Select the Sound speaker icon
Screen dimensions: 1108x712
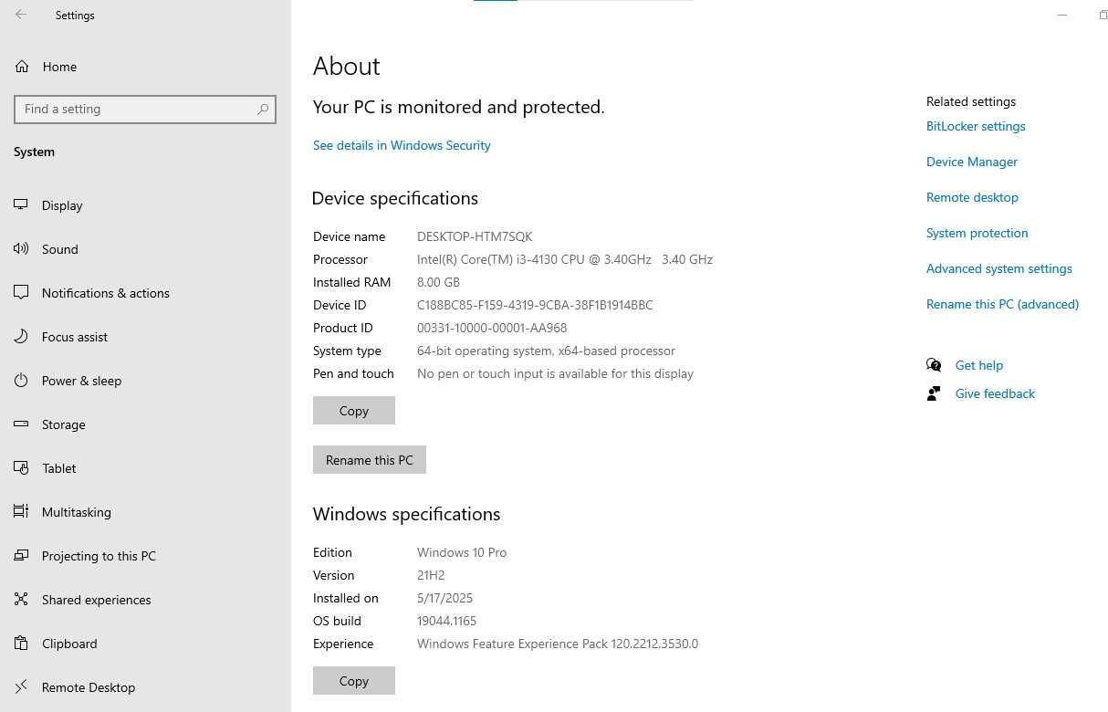(21, 249)
